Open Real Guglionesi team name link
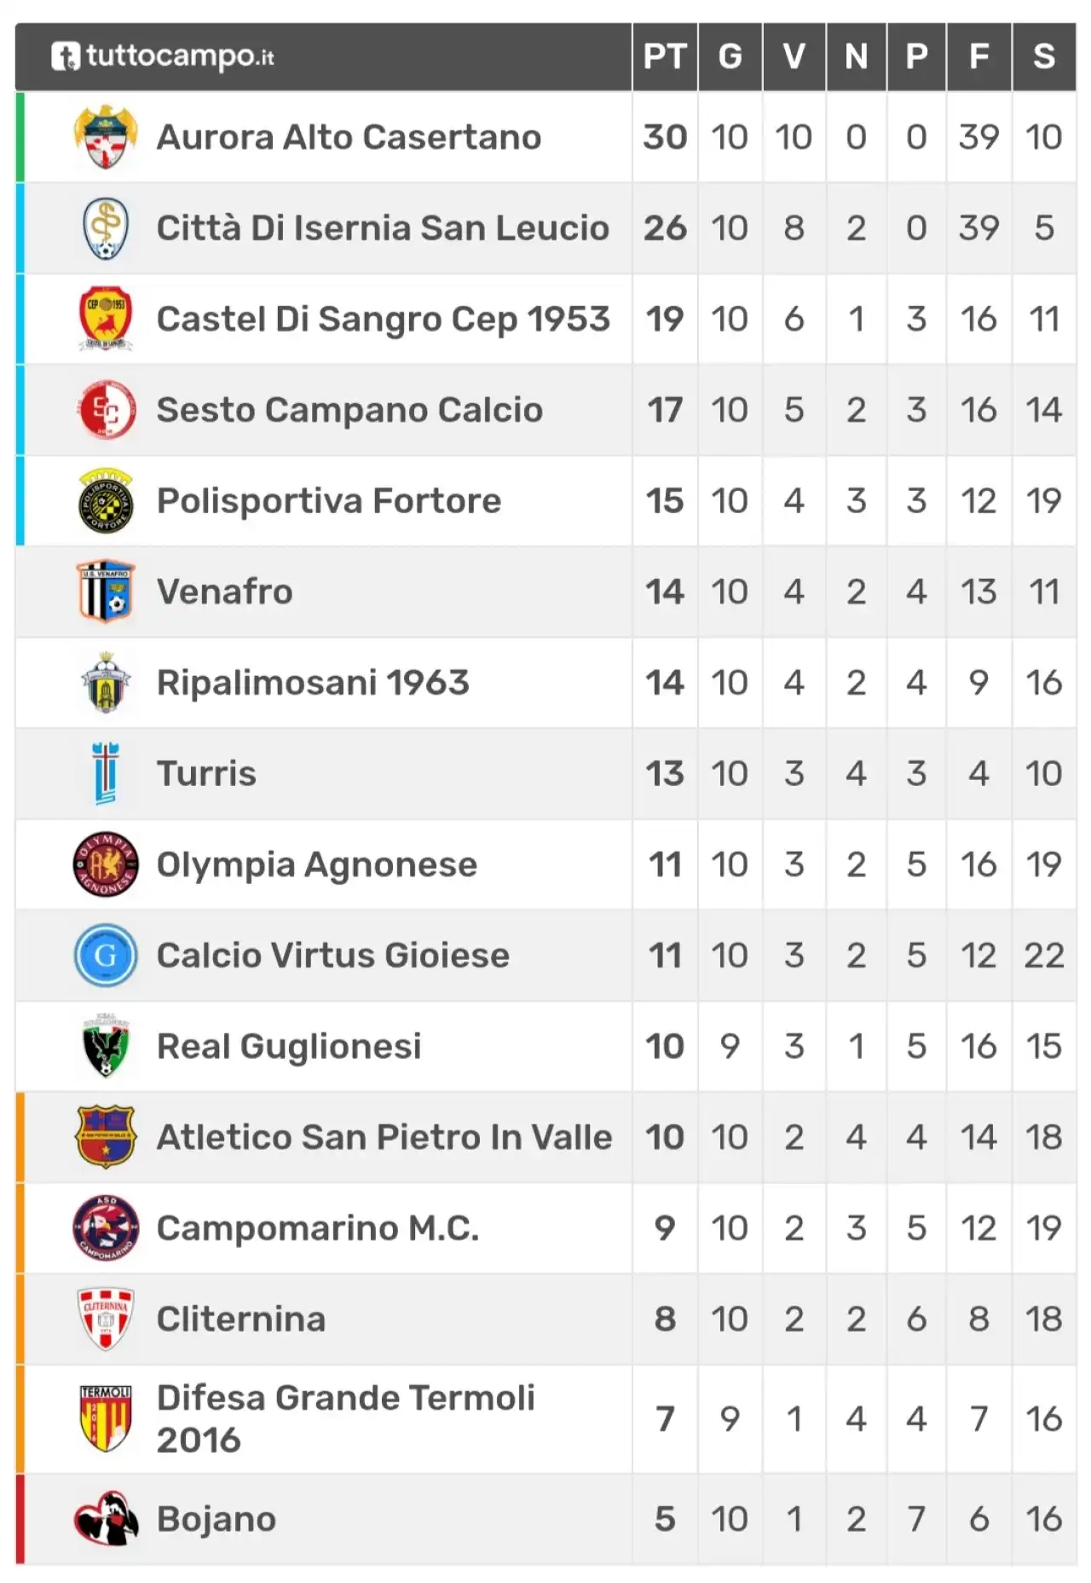The width and height of the screenshot is (1091, 1583). point(289,1047)
